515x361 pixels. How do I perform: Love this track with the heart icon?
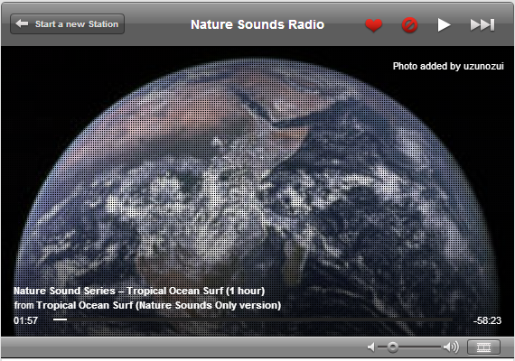(374, 25)
